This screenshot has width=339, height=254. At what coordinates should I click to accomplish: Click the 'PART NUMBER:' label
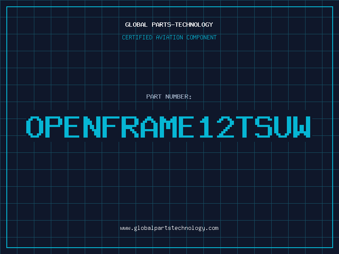[x=169, y=97]
